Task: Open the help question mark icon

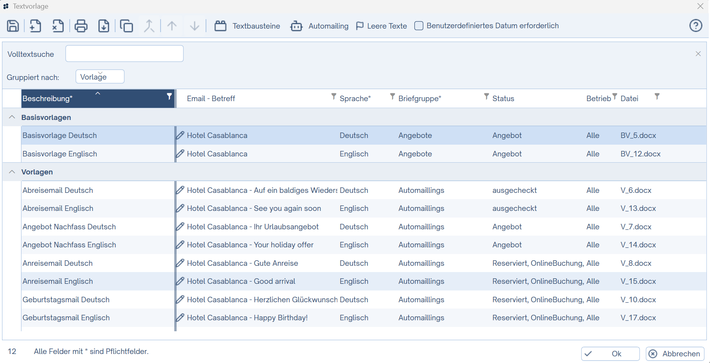Action: click(x=696, y=26)
